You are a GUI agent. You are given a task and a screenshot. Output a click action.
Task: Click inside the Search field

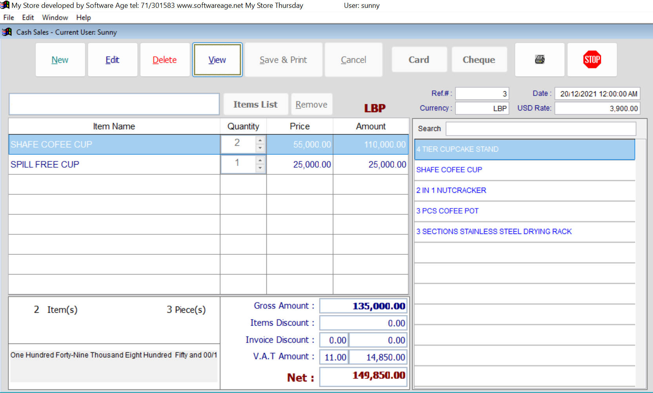tap(540, 129)
